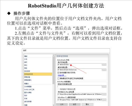Toggle the disabled 将数据包下载到此位置 checkbox
The width and height of the screenshot is (132, 106).
(58, 89)
